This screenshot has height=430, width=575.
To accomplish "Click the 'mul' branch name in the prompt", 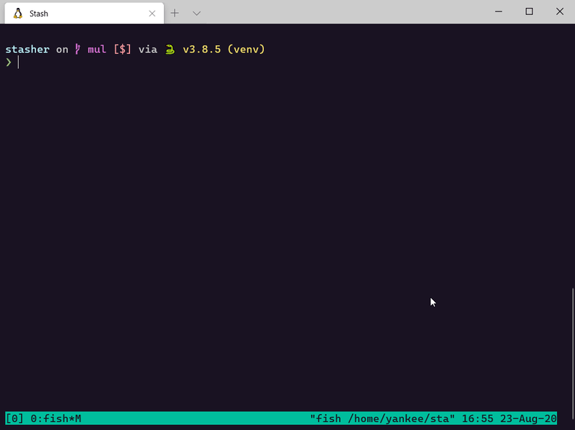I will [97, 49].
